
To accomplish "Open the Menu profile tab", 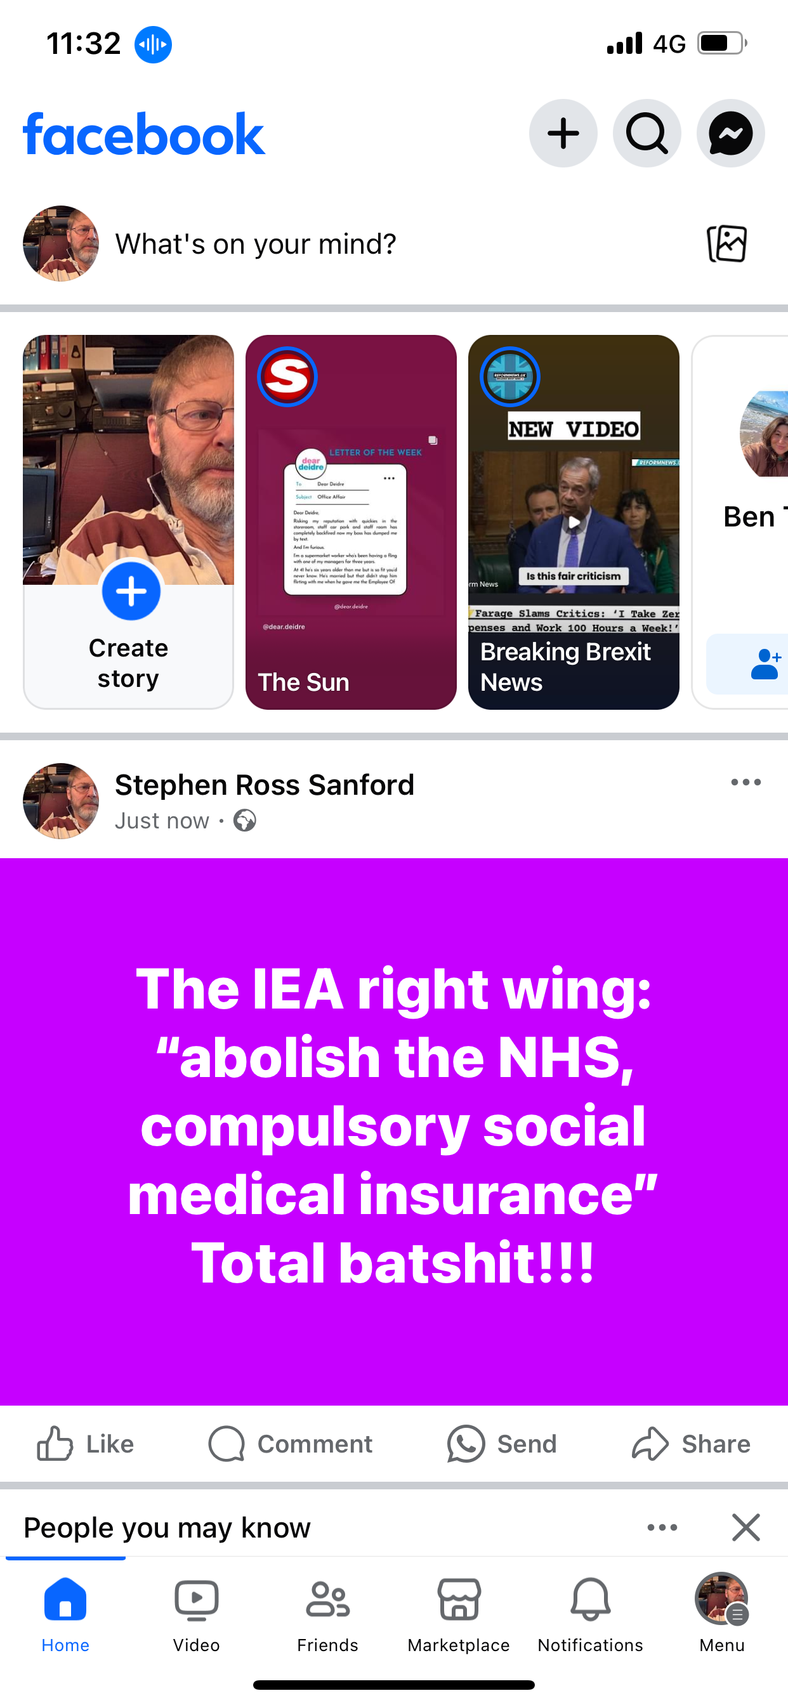I will (722, 1614).
